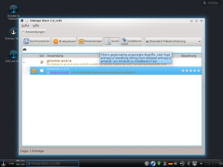Screen dimensions: 223x167
Task: Click the search filter text field
Action: (x=111, y=49)
